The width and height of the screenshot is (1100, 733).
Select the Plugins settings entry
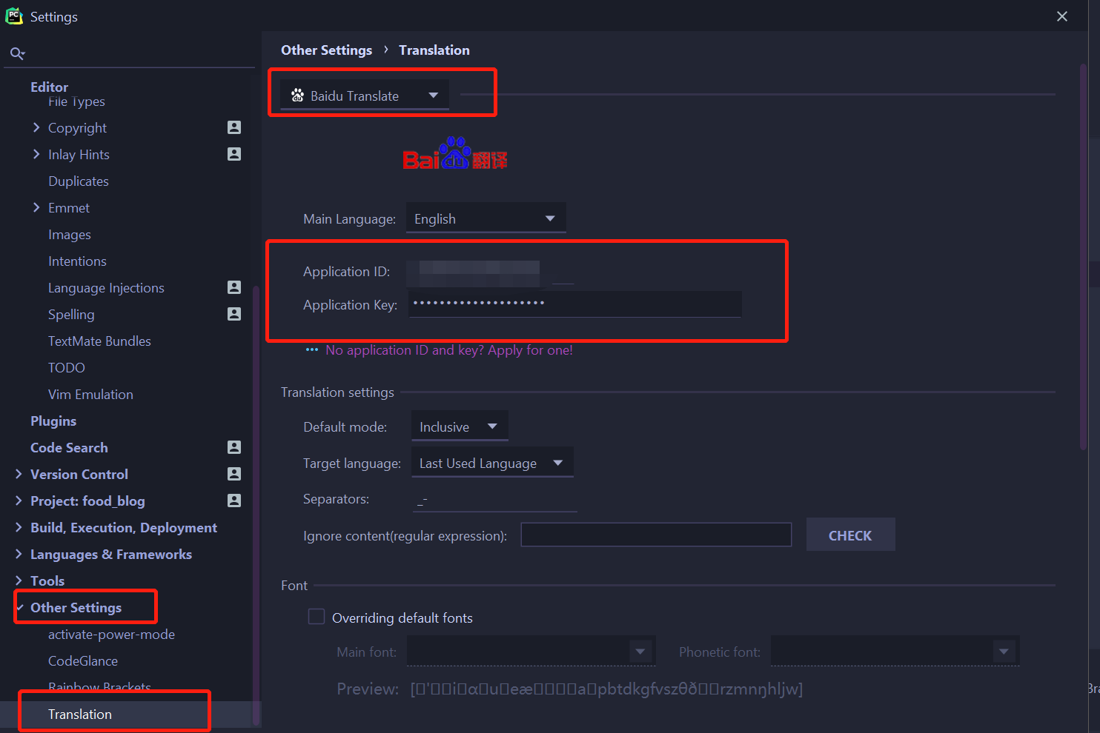[53, 421]
